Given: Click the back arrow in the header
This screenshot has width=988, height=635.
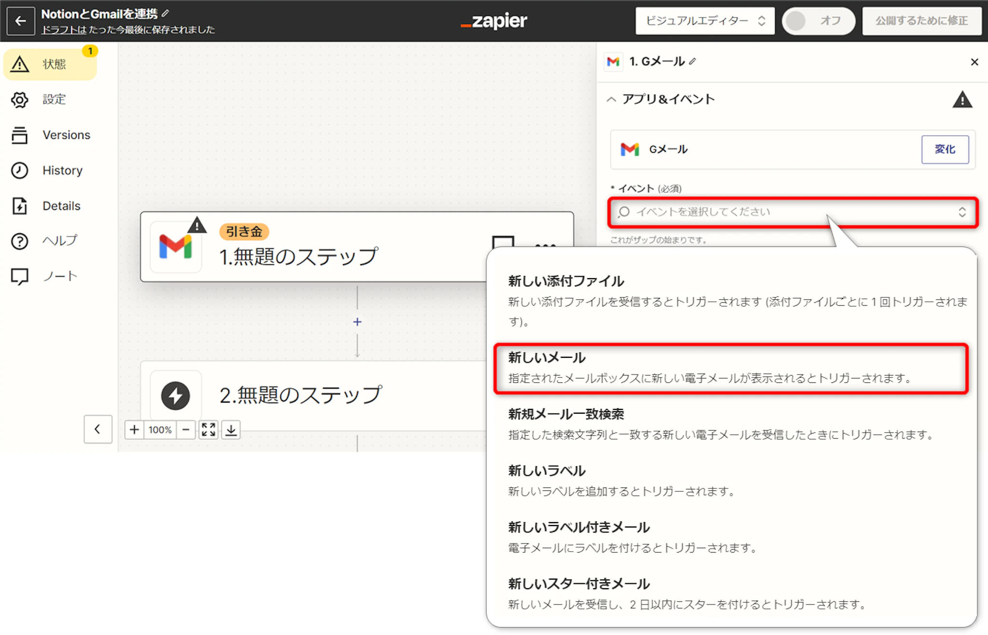Looking at the screenshot, I should [20, 21].
